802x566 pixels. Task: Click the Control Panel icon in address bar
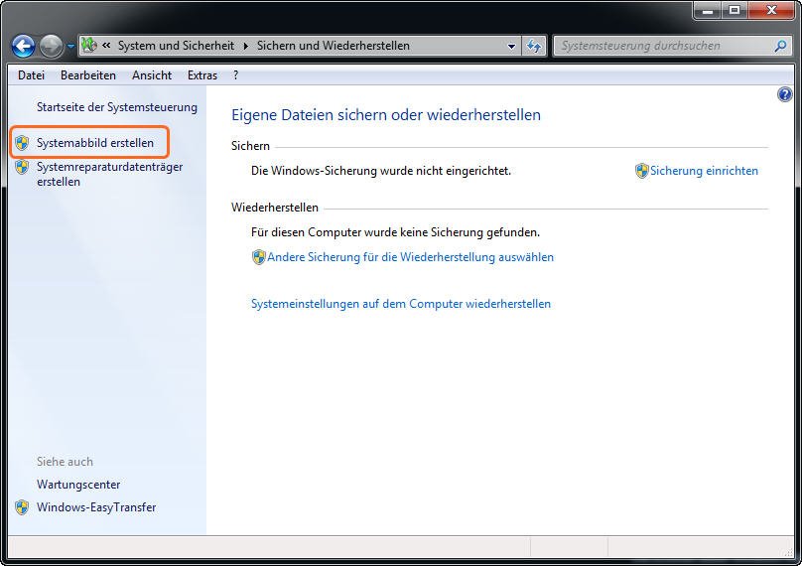(x=89, y=45)
